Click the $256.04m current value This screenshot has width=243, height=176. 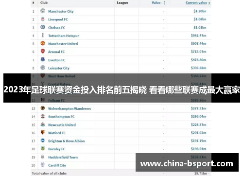[198, 117]
